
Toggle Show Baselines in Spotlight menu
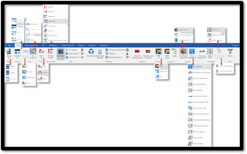tap(199, 90)
